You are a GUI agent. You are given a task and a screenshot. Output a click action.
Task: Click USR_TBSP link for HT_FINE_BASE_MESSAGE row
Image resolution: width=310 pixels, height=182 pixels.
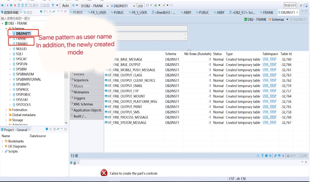tap(269, 59)
